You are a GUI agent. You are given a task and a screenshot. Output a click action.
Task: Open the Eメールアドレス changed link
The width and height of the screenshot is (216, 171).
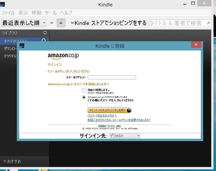tap(119, 120)
